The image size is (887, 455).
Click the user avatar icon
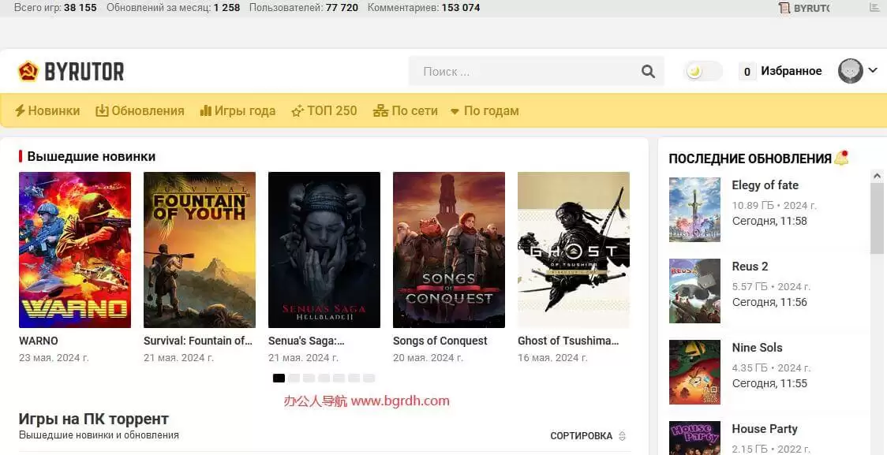850,71
